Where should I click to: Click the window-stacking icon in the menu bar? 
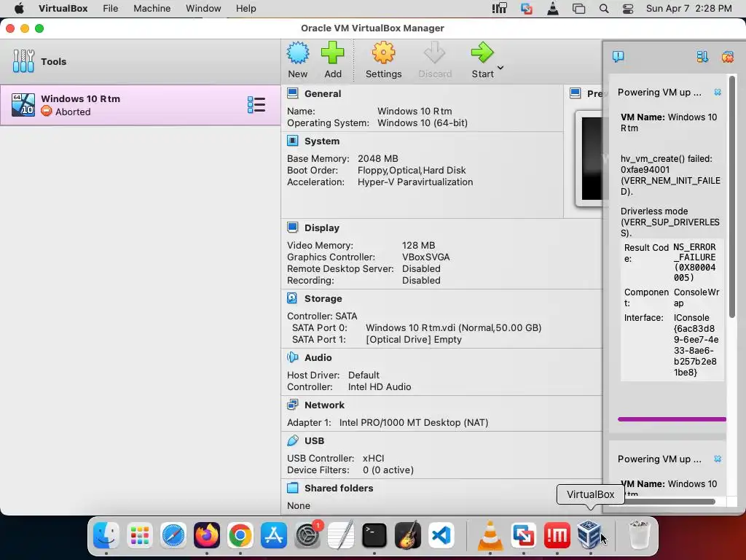578,9
